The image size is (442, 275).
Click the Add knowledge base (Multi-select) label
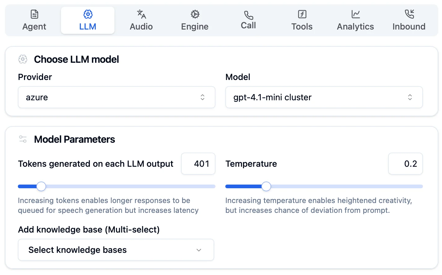point(89,229)
